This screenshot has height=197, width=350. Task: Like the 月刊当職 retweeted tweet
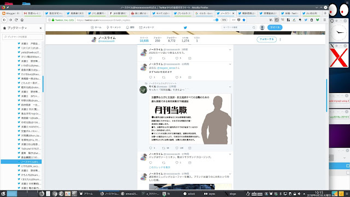(177, 148)
